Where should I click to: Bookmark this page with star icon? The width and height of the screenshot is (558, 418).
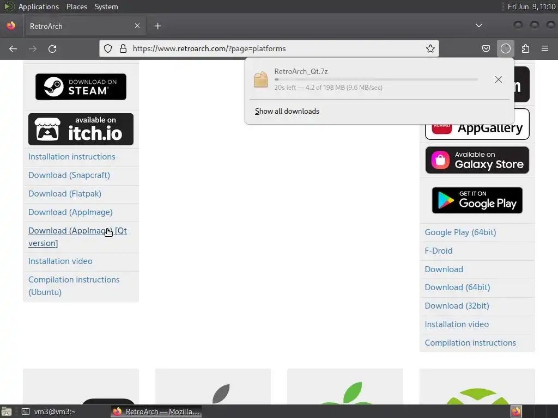coord(430,48)
